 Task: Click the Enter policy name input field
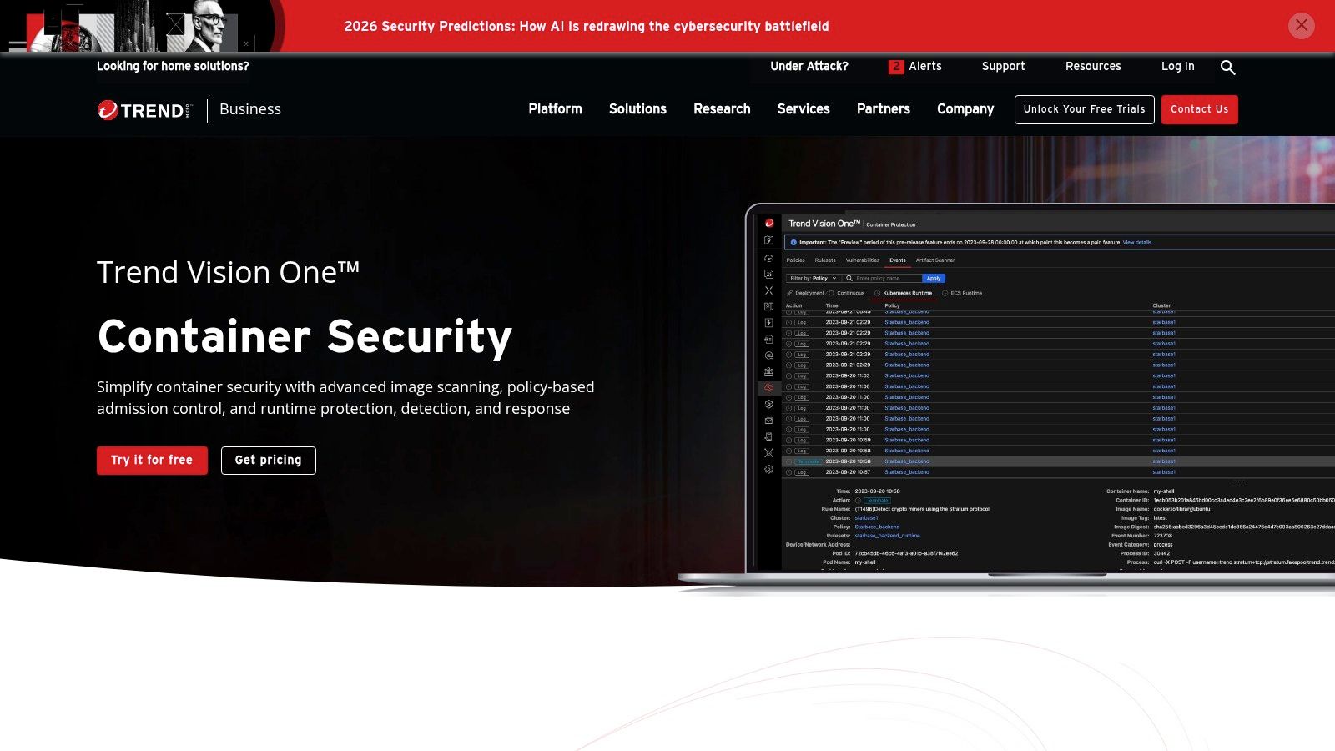coord(880,278)
